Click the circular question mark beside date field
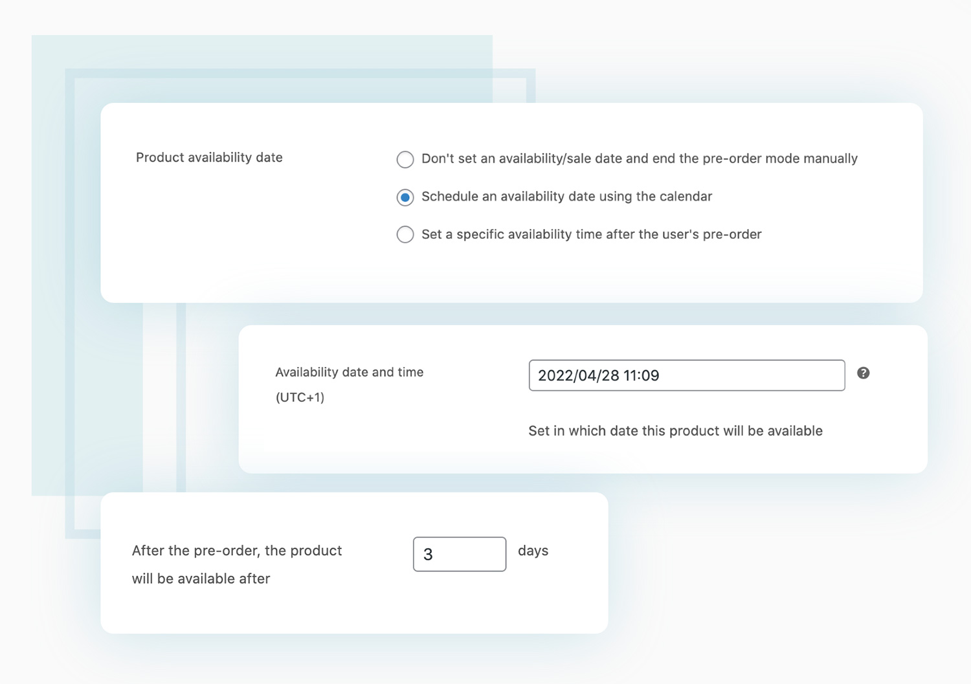This screenshot has height=684, width=971. point(863,373)
